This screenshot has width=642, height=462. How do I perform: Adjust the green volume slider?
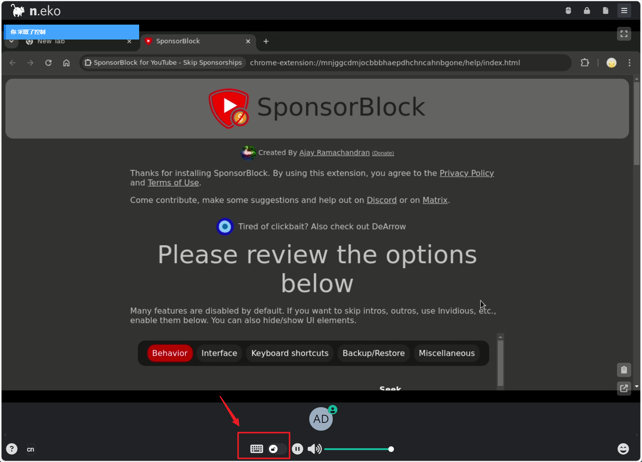[x=359, y=449]
